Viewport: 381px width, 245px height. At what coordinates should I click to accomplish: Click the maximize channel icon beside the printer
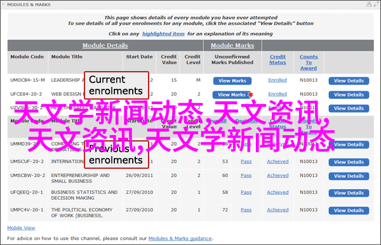click(x=376, y=4)
